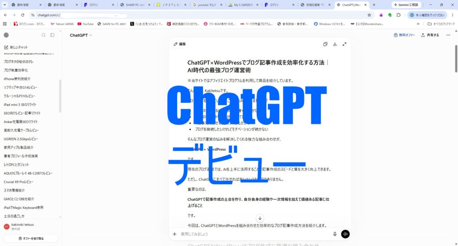
Task: Open the tab search dropdown arrow
Action: (x=4, y=5)
